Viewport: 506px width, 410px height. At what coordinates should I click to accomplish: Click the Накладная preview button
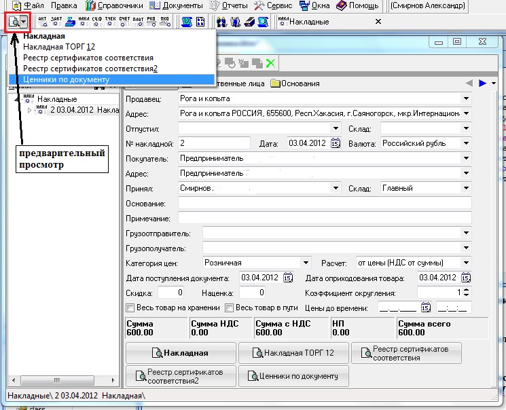click(181, 353)
